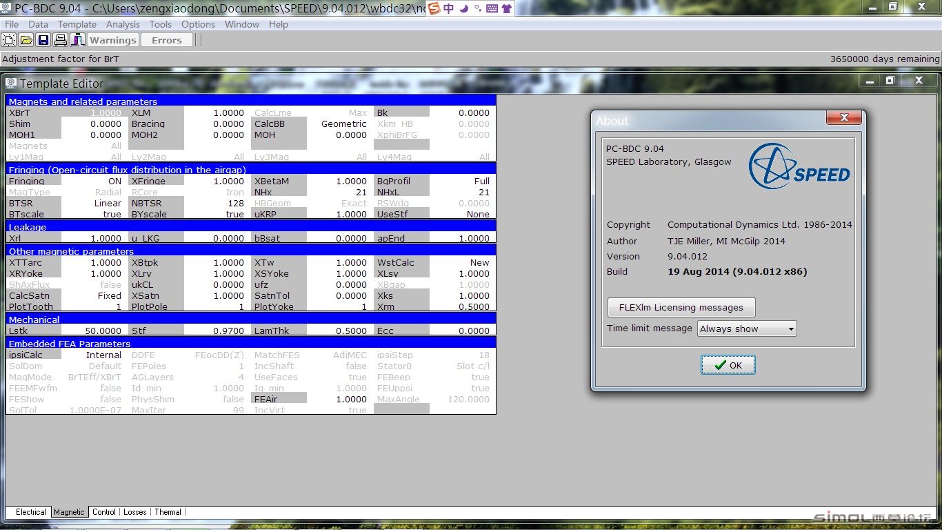Click the BgProfil Full value
The image size is (942, 530).
click(460, 181)
